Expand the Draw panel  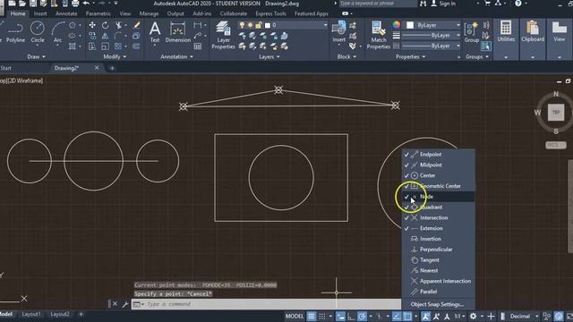point(36,56)
